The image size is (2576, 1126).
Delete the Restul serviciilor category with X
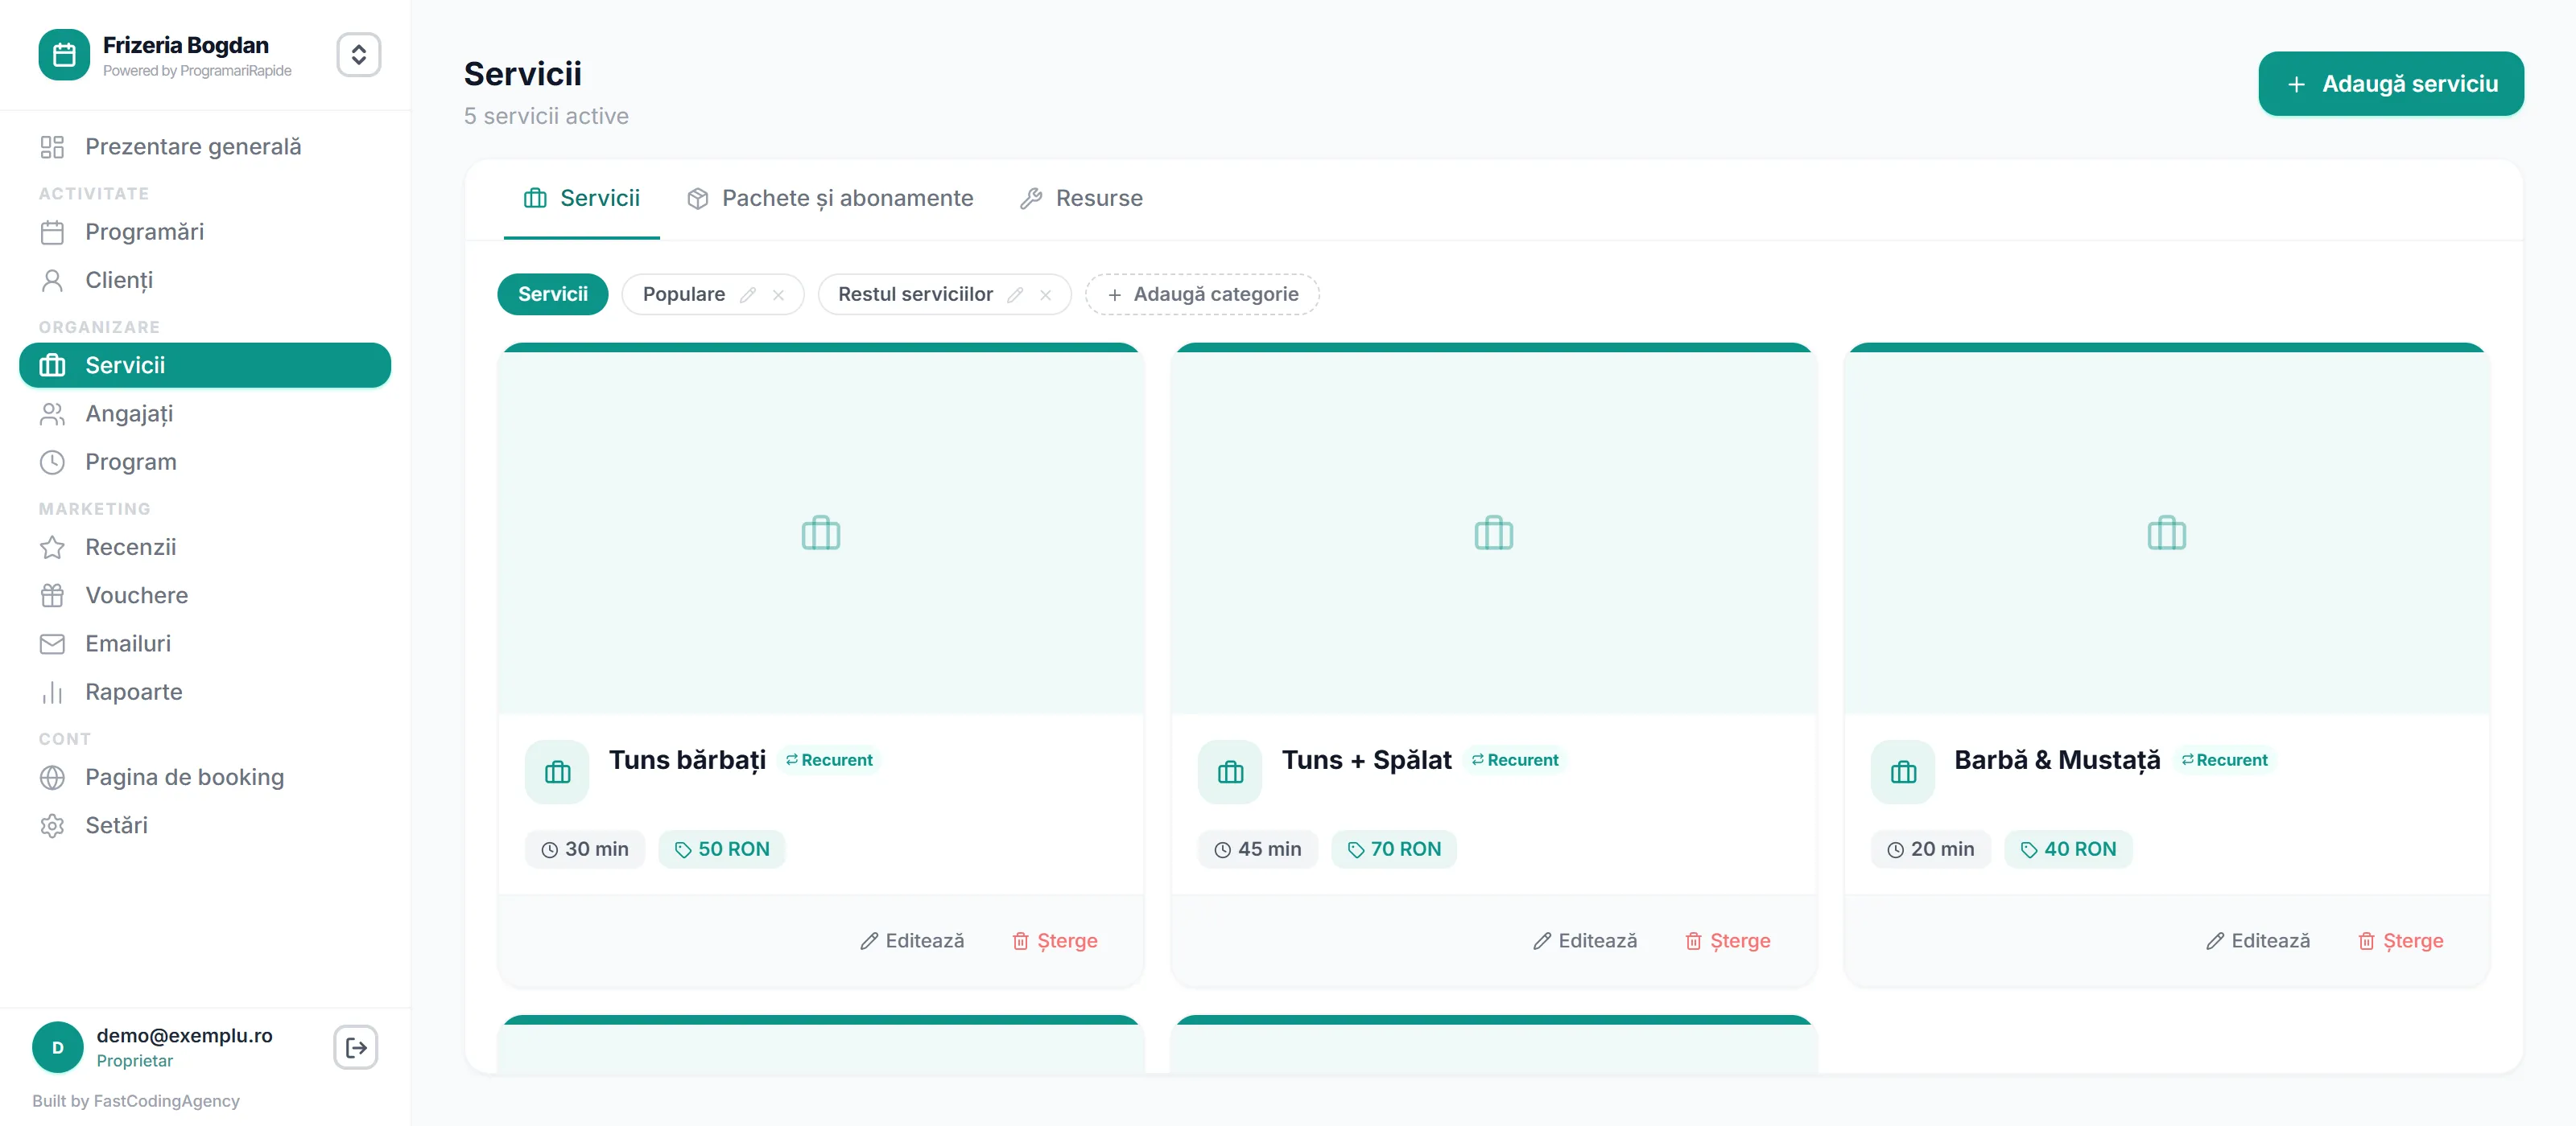(x=1045, y=294)
